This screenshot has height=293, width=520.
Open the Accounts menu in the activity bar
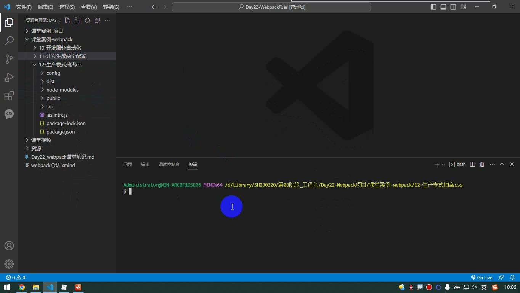(x=9, y=246)
